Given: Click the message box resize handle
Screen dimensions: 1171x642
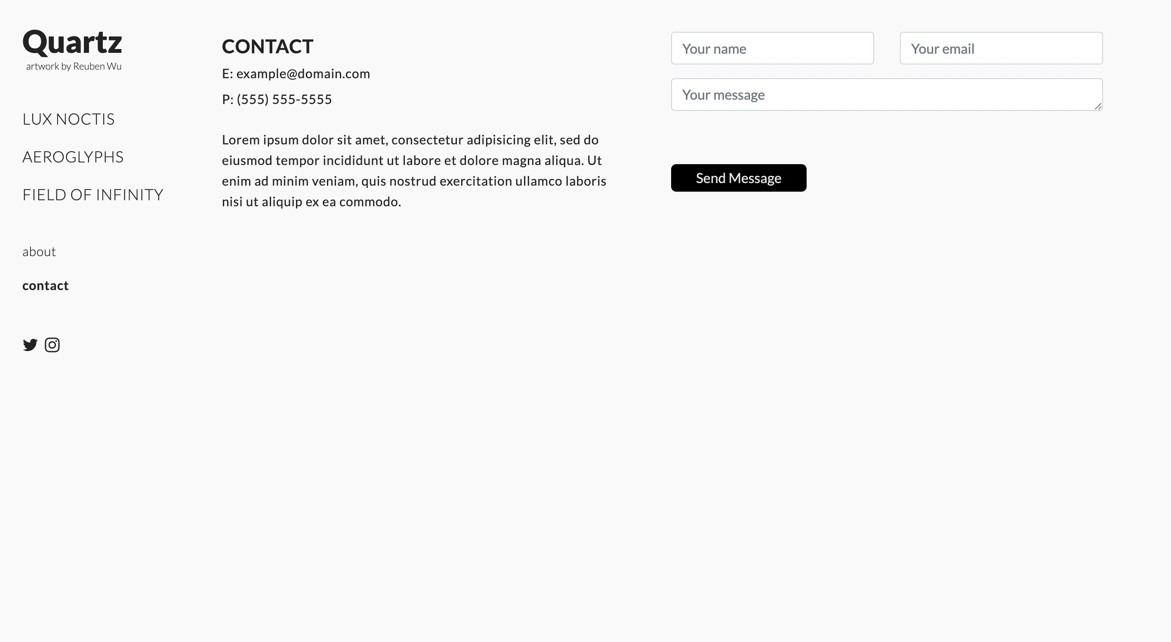Looking at the screenshot, I should (x=1098, y=106).
